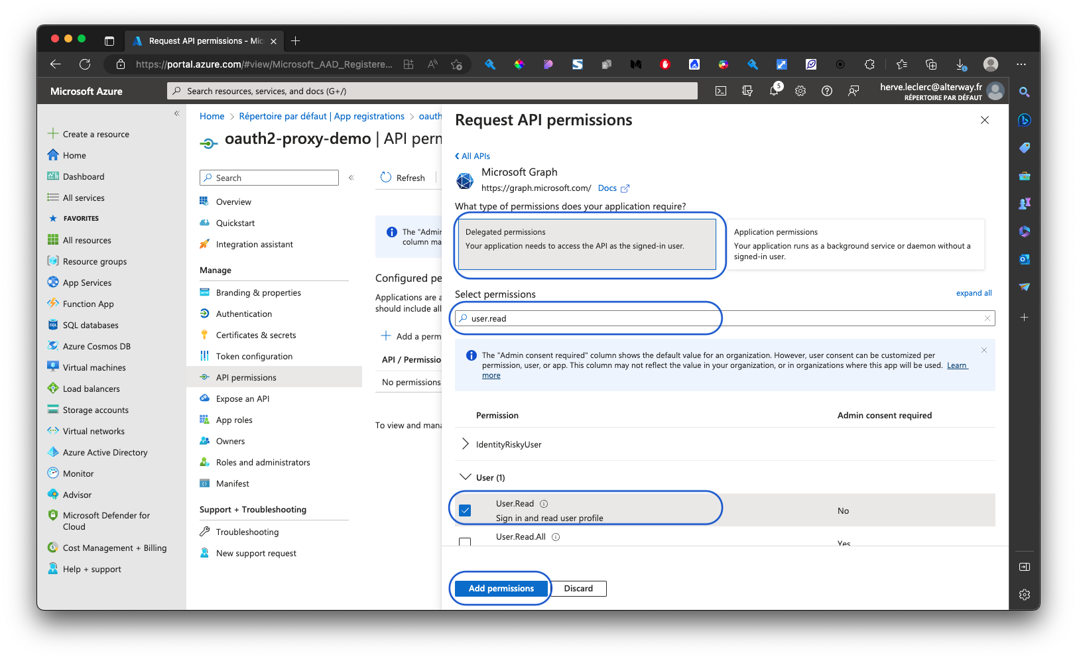1077x659 pixels.
Task: Expand the IdentityRiskyUser permission group
Action: tap(465, 444)
